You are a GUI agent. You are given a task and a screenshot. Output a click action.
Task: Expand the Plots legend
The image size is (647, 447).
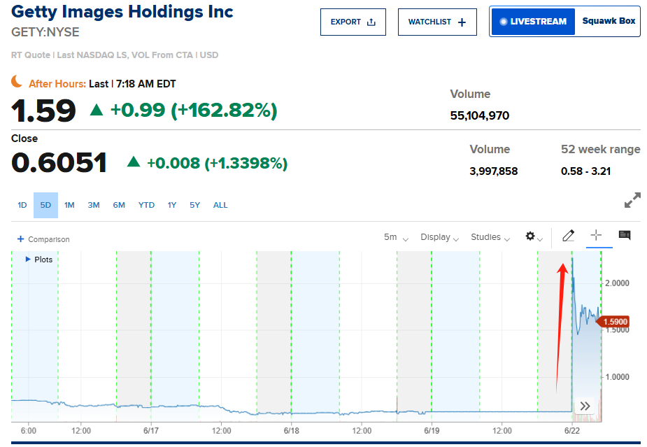point(39,260)
